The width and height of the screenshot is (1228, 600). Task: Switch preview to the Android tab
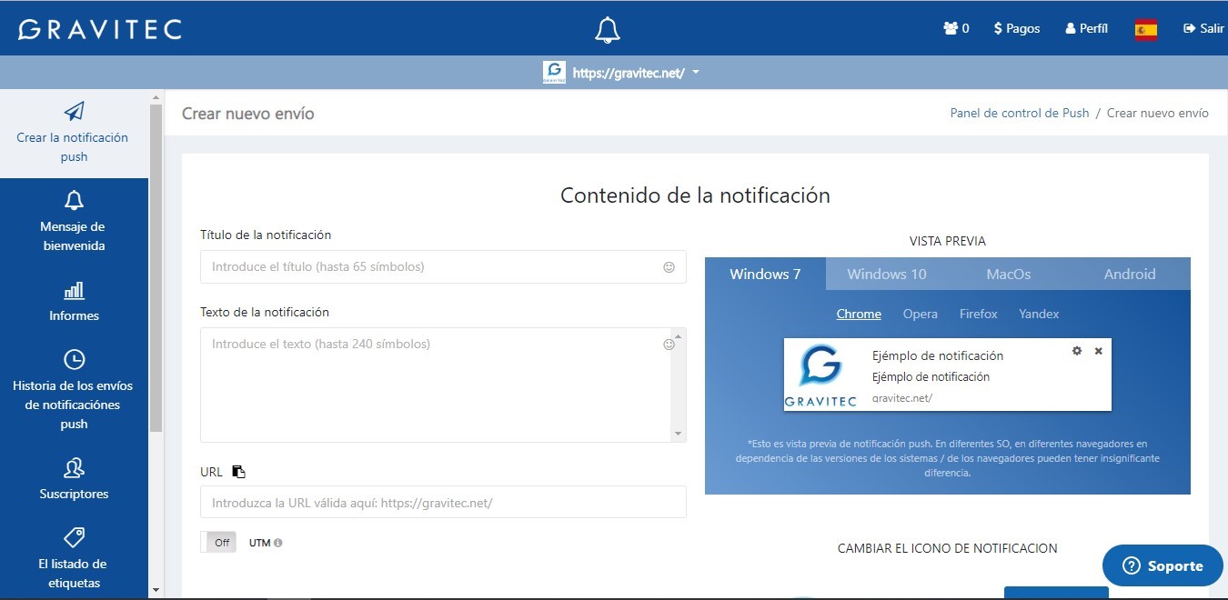click(1130, 274)
